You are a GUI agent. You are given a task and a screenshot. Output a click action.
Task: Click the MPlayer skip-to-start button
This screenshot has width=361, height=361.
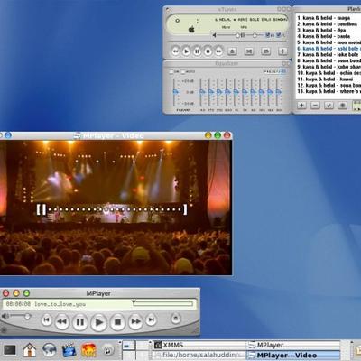tap(46, 319)
